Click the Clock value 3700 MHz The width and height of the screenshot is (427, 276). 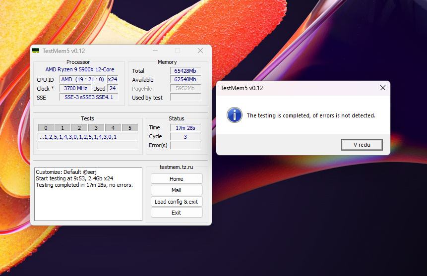[x=75, y=88]
